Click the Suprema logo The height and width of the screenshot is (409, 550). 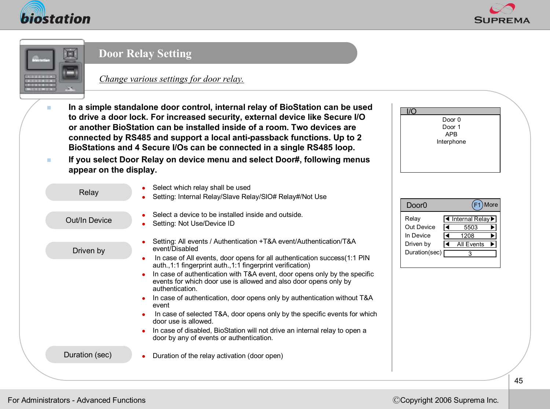point(502,14)
